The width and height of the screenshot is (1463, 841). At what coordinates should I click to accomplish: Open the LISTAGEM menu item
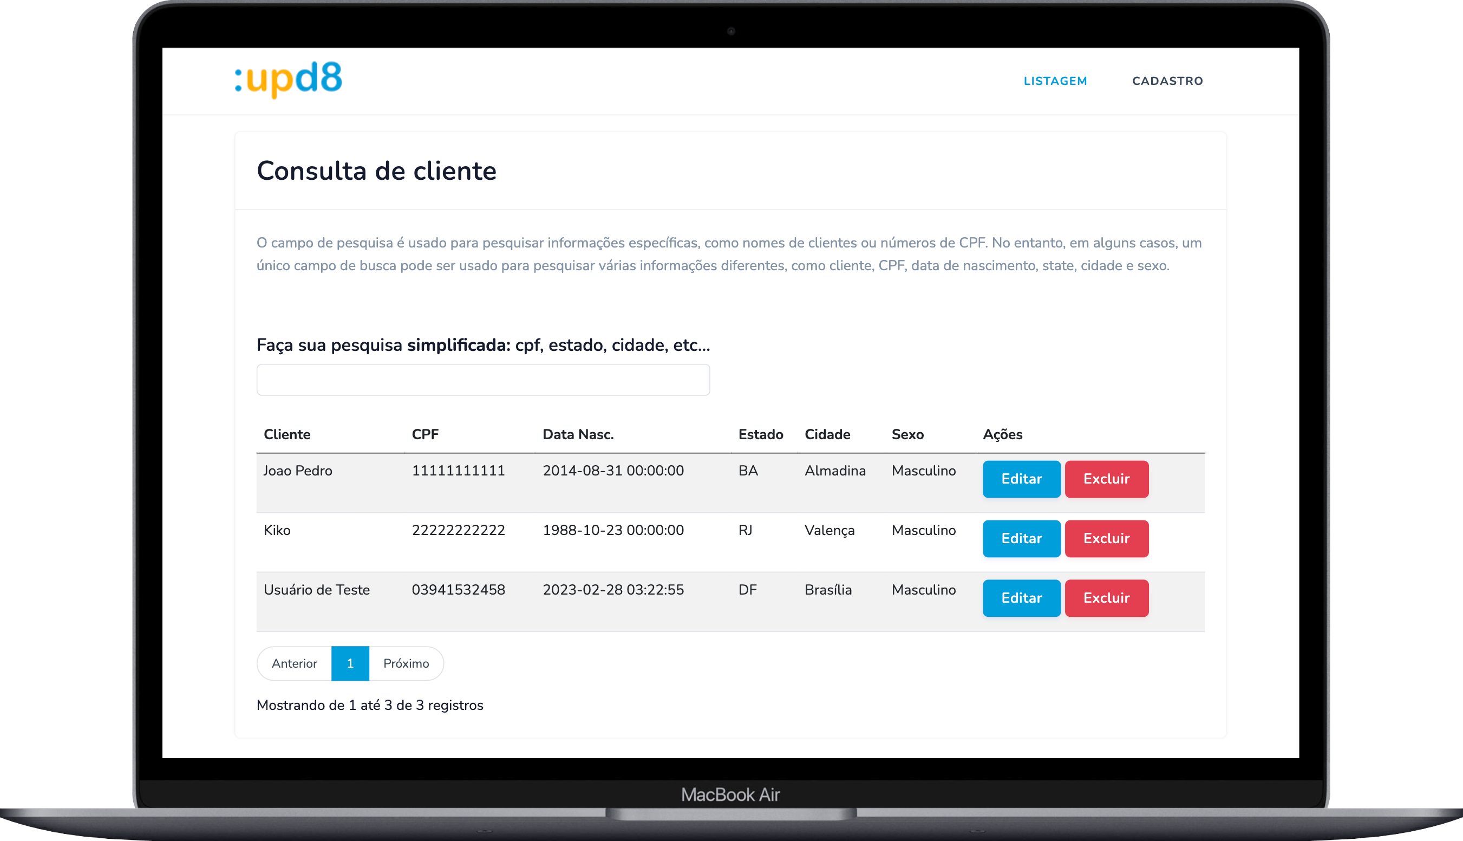pos(1055,81)
